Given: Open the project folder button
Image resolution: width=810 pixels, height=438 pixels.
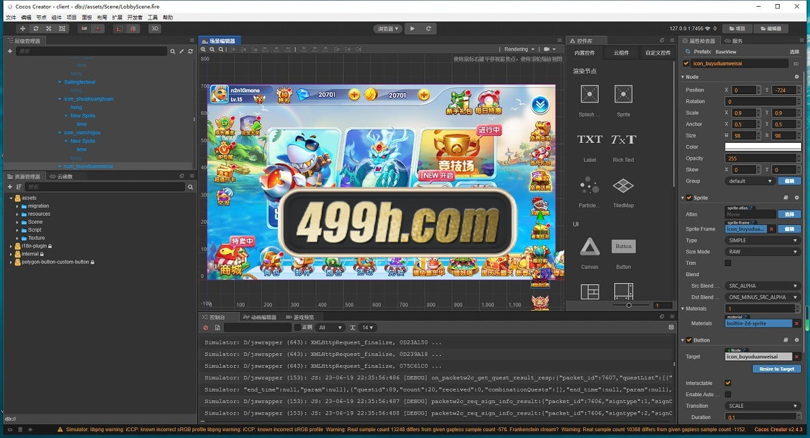Looking at the screenshot, I should point(738,29).
